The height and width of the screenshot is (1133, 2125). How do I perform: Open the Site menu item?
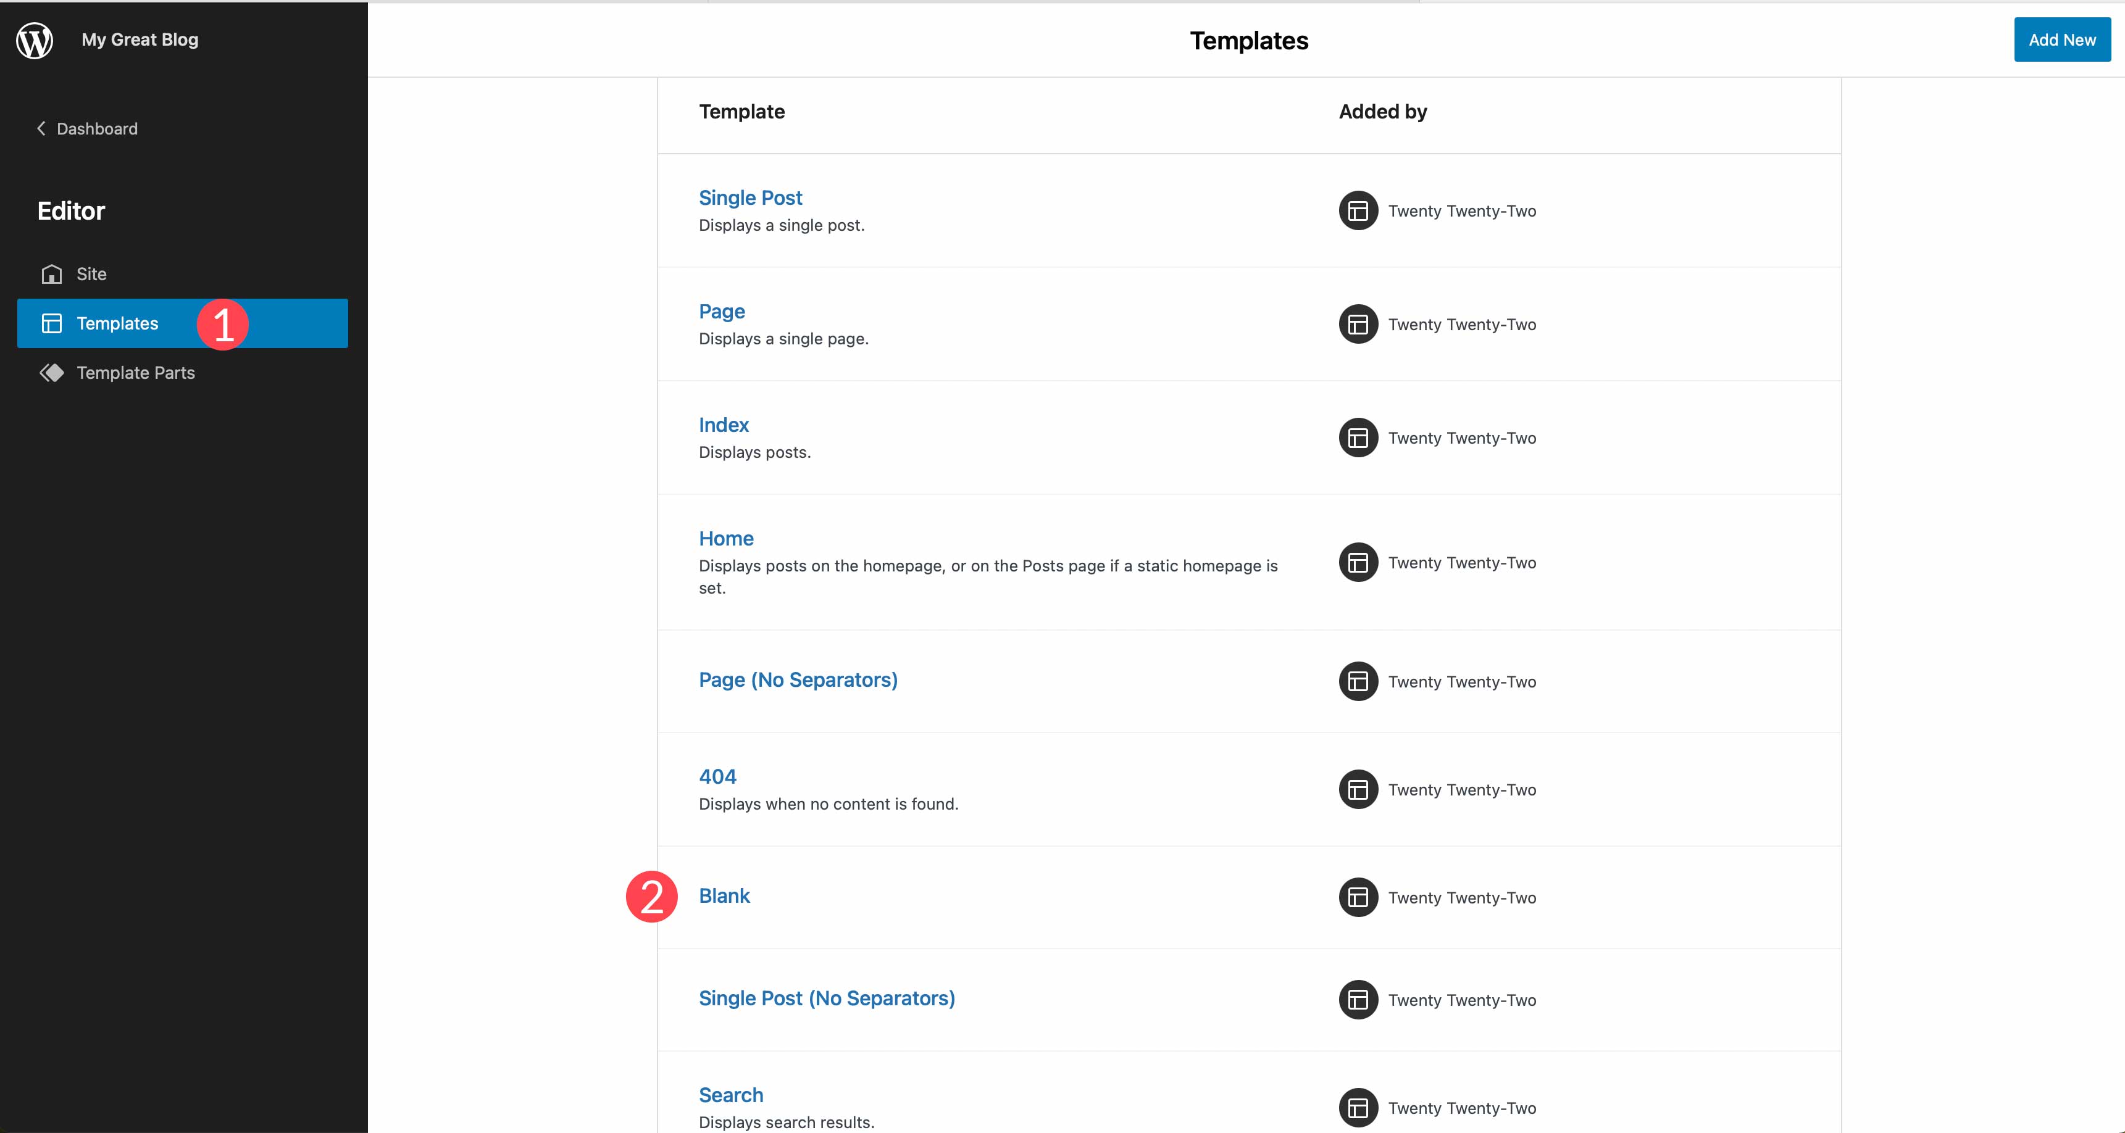tap(91, 274)
